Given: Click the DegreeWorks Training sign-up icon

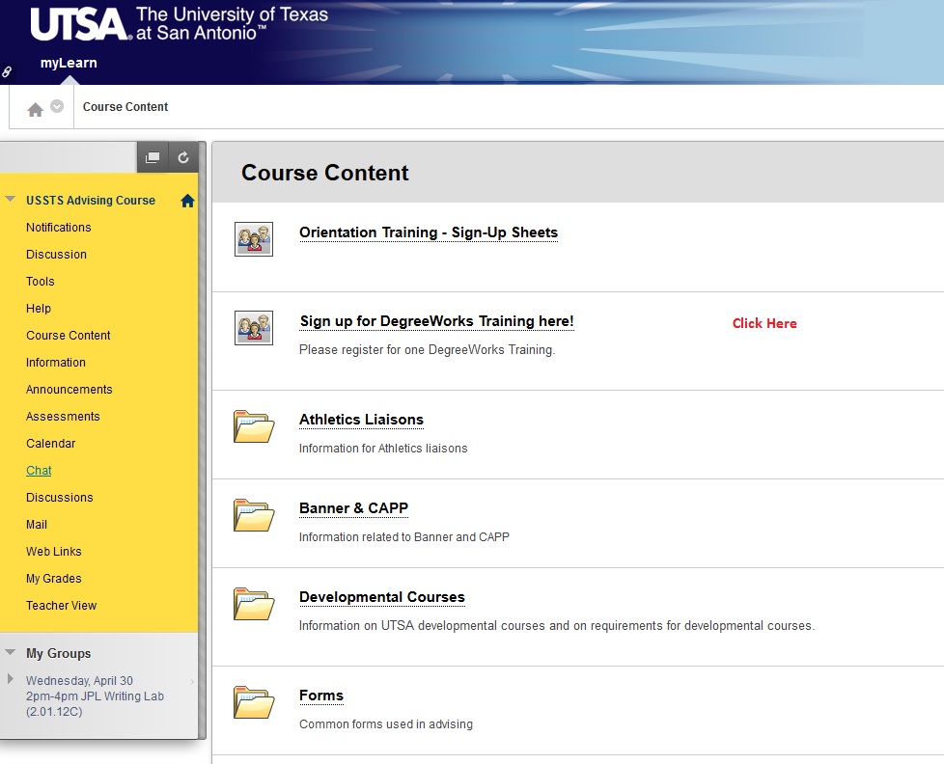Looking at the screenshot, I should pyautogui.click(x=254, y=327).
